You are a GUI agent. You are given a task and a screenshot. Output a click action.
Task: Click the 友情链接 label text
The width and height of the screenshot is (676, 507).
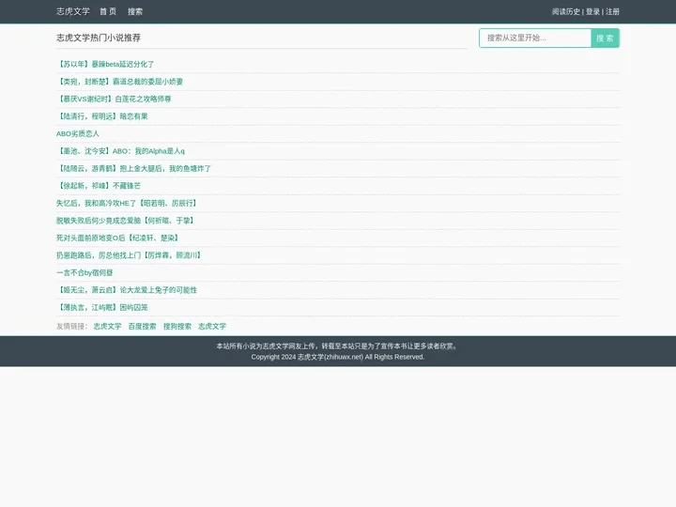click(71, 326)
